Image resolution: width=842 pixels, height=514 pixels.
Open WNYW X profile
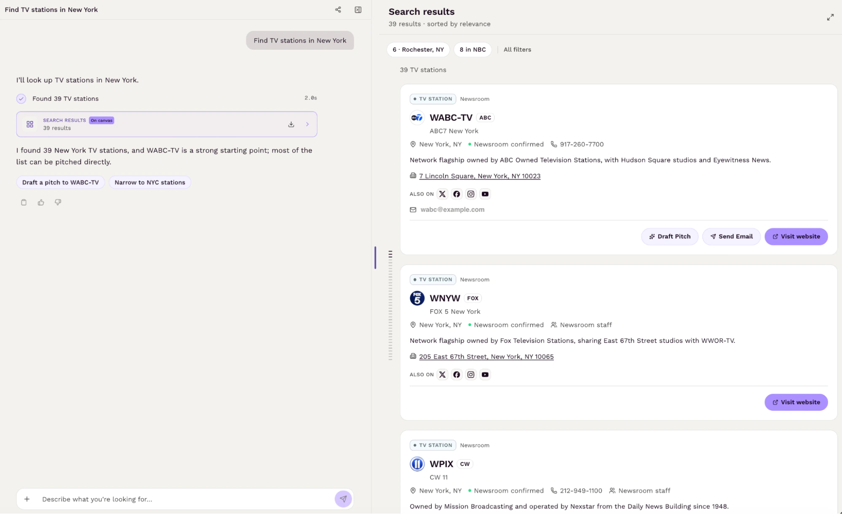point(442,375)
